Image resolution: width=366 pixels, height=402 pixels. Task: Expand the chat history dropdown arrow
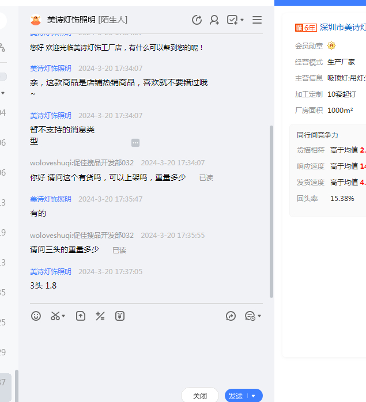(x=259, y=316)
